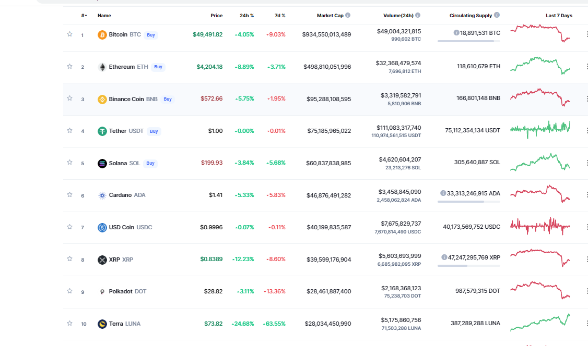Click the Buy button next to Solana
The width and height of the screenshot is (588, 346).
[x=150, y=164]
